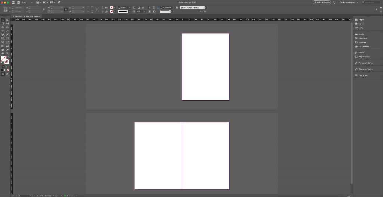Open the Pages panel
Image resolution: width=383 pixels, height=197 pixels.
361,19
